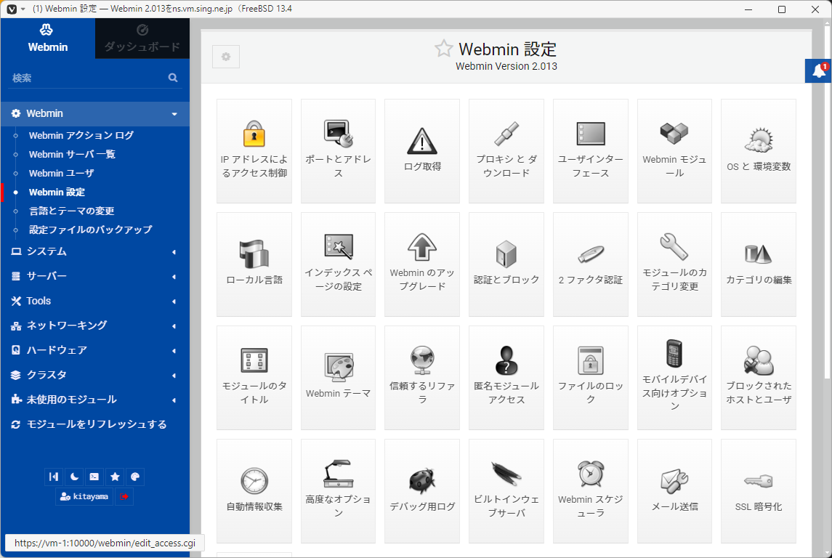Open ポートとアドレス settings

tap(338, 150)
